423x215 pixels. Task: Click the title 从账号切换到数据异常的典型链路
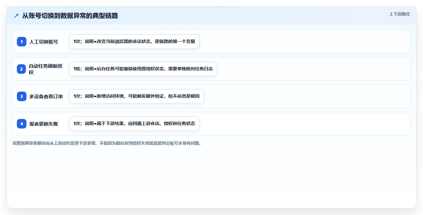(x=70, y=16)
